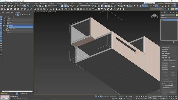Click the up arrow icon in second toolbar
Viewport: 178px width, 100px height.
(x=121, y=9)
